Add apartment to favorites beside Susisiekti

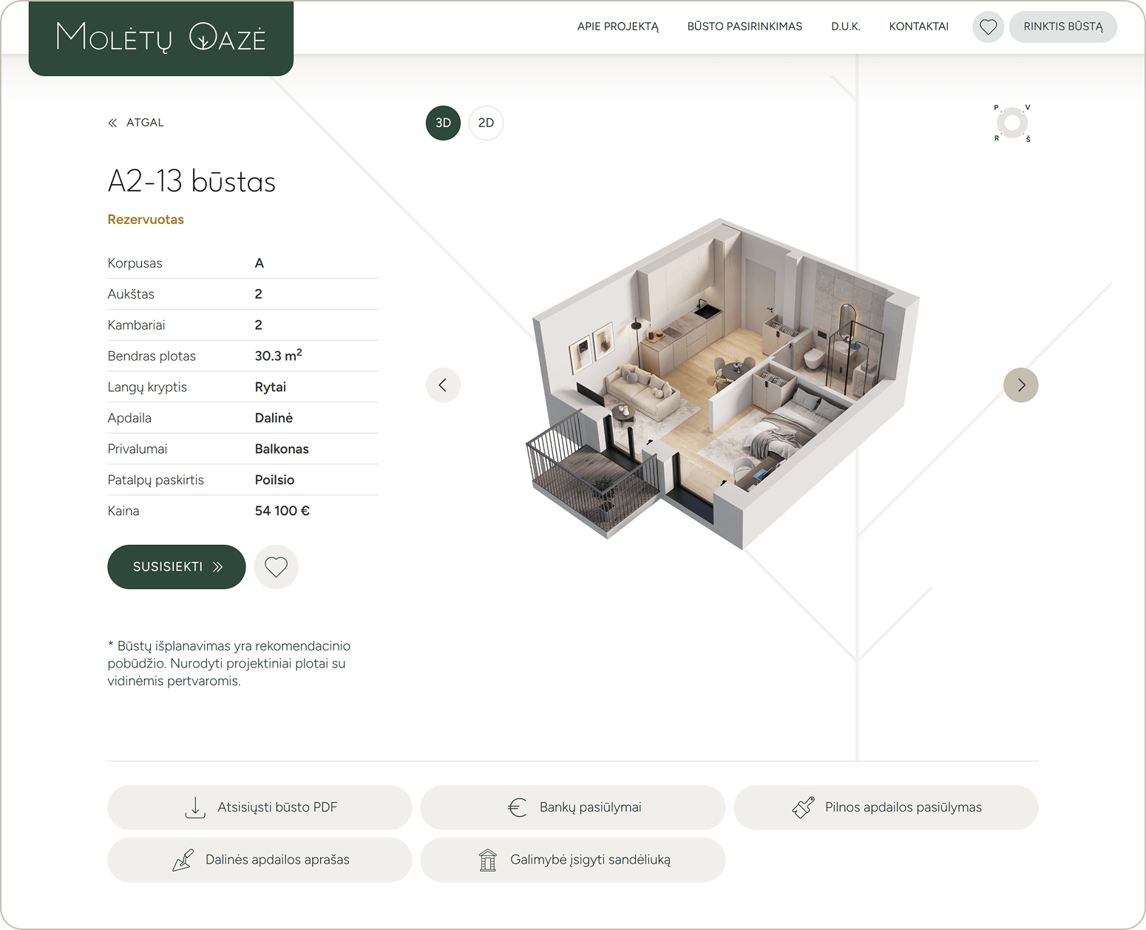click(276, 567)
